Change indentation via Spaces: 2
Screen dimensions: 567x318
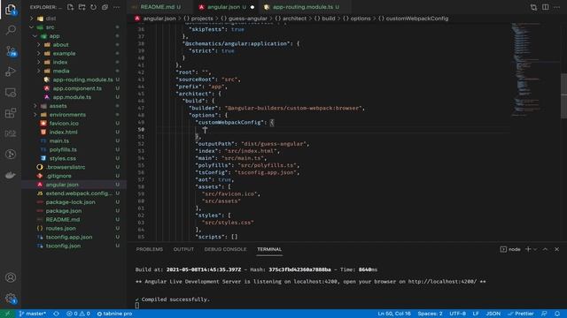tap(430, 314)
